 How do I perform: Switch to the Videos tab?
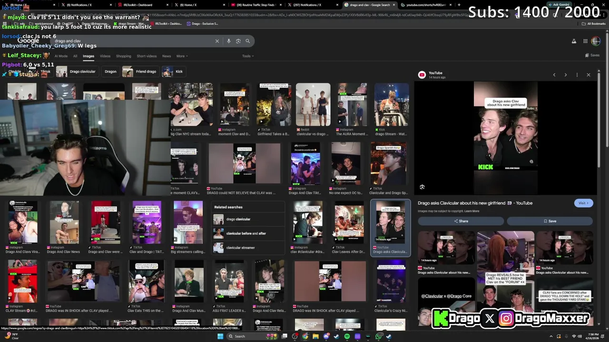coord(105,56)
